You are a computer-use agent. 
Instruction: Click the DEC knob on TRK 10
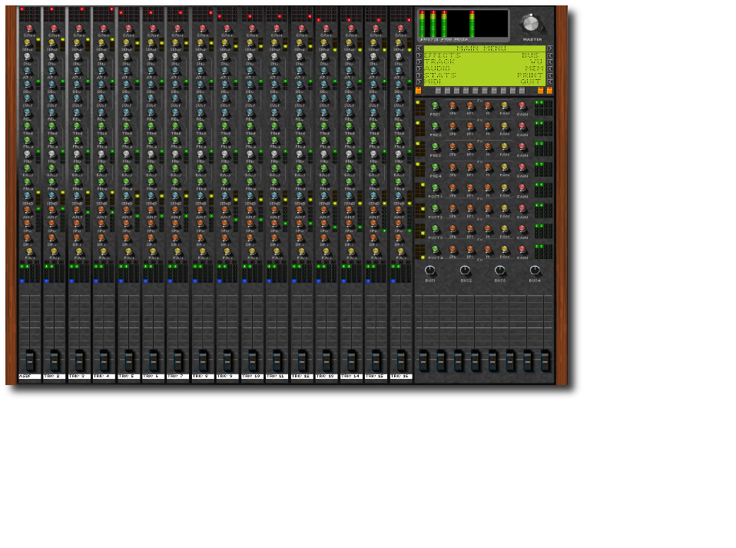point(250,85)
